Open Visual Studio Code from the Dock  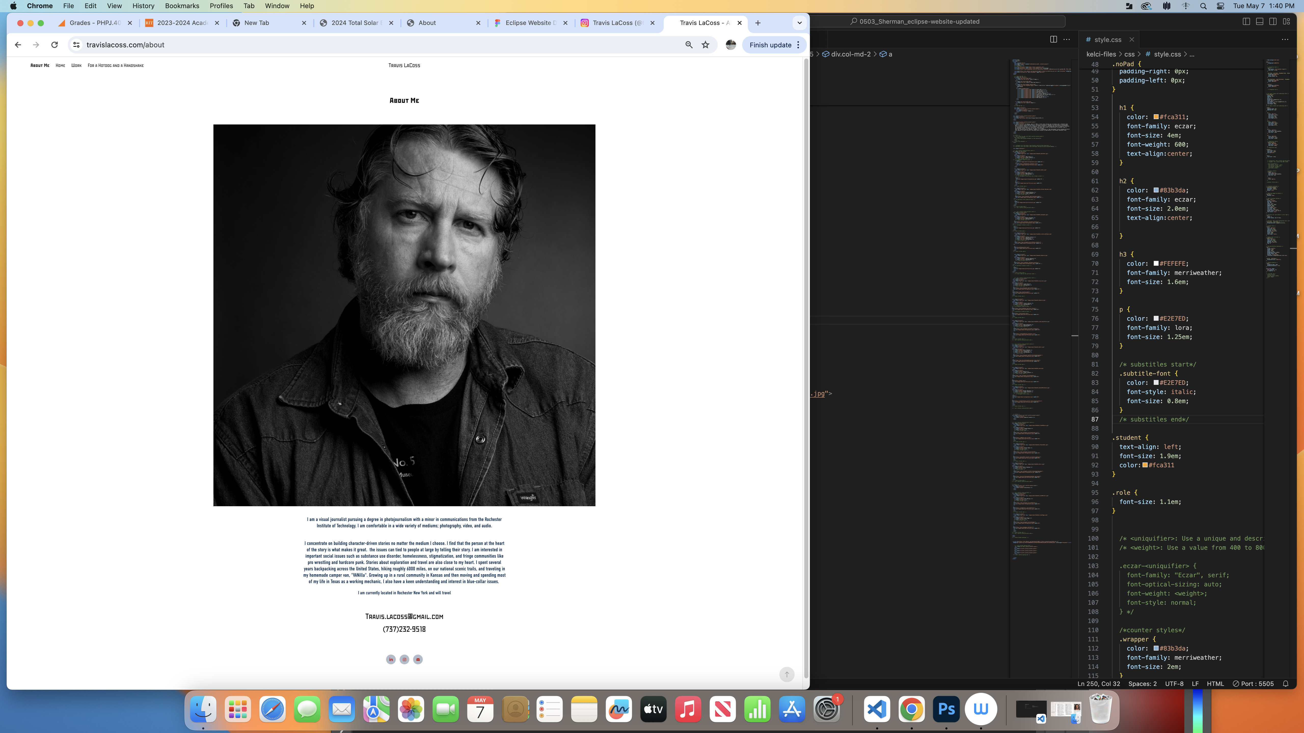pos(877,709)
